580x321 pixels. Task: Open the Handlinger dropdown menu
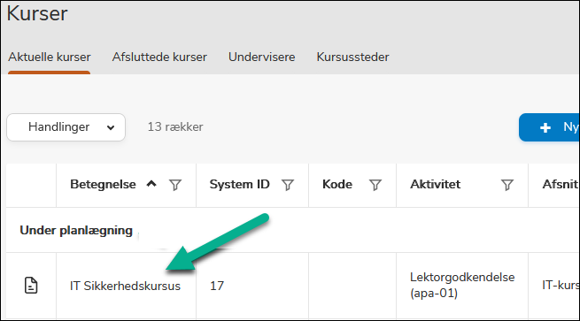tap(66, 127)
